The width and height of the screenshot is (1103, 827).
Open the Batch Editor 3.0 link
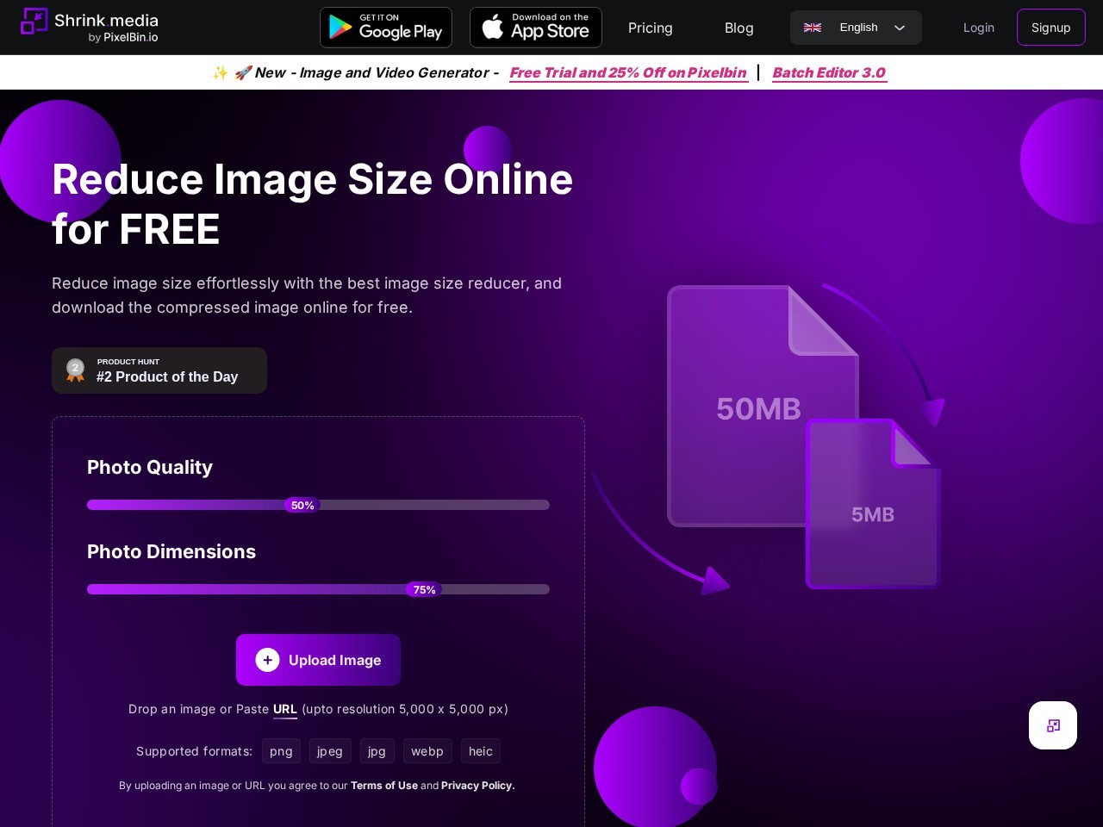tap(829, 73)
